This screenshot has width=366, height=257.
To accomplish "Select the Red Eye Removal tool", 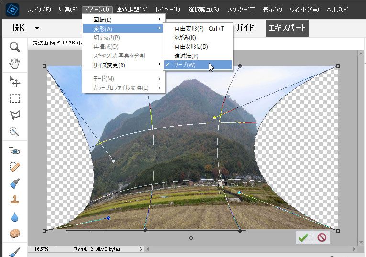I will (x=15, y=150).
